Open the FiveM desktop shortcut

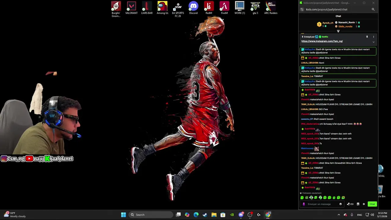224,8
